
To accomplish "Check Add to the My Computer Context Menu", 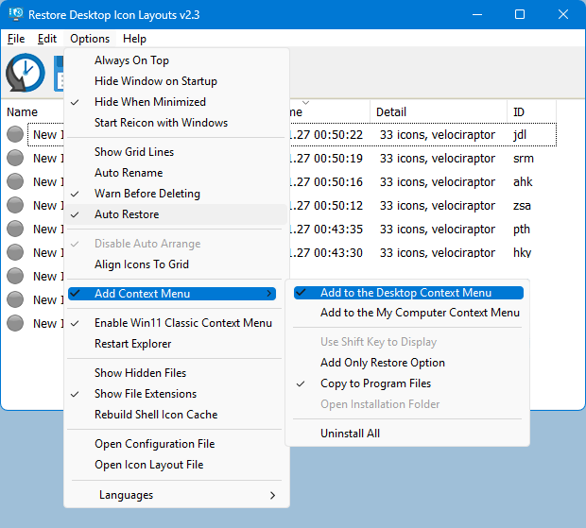I will click(x=408, y=313).
